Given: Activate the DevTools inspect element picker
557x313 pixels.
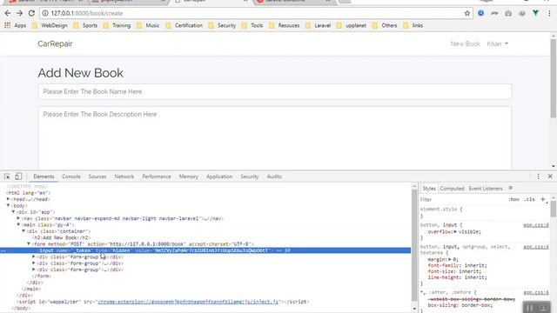Looking at the screenshot, I should point(7,176).
